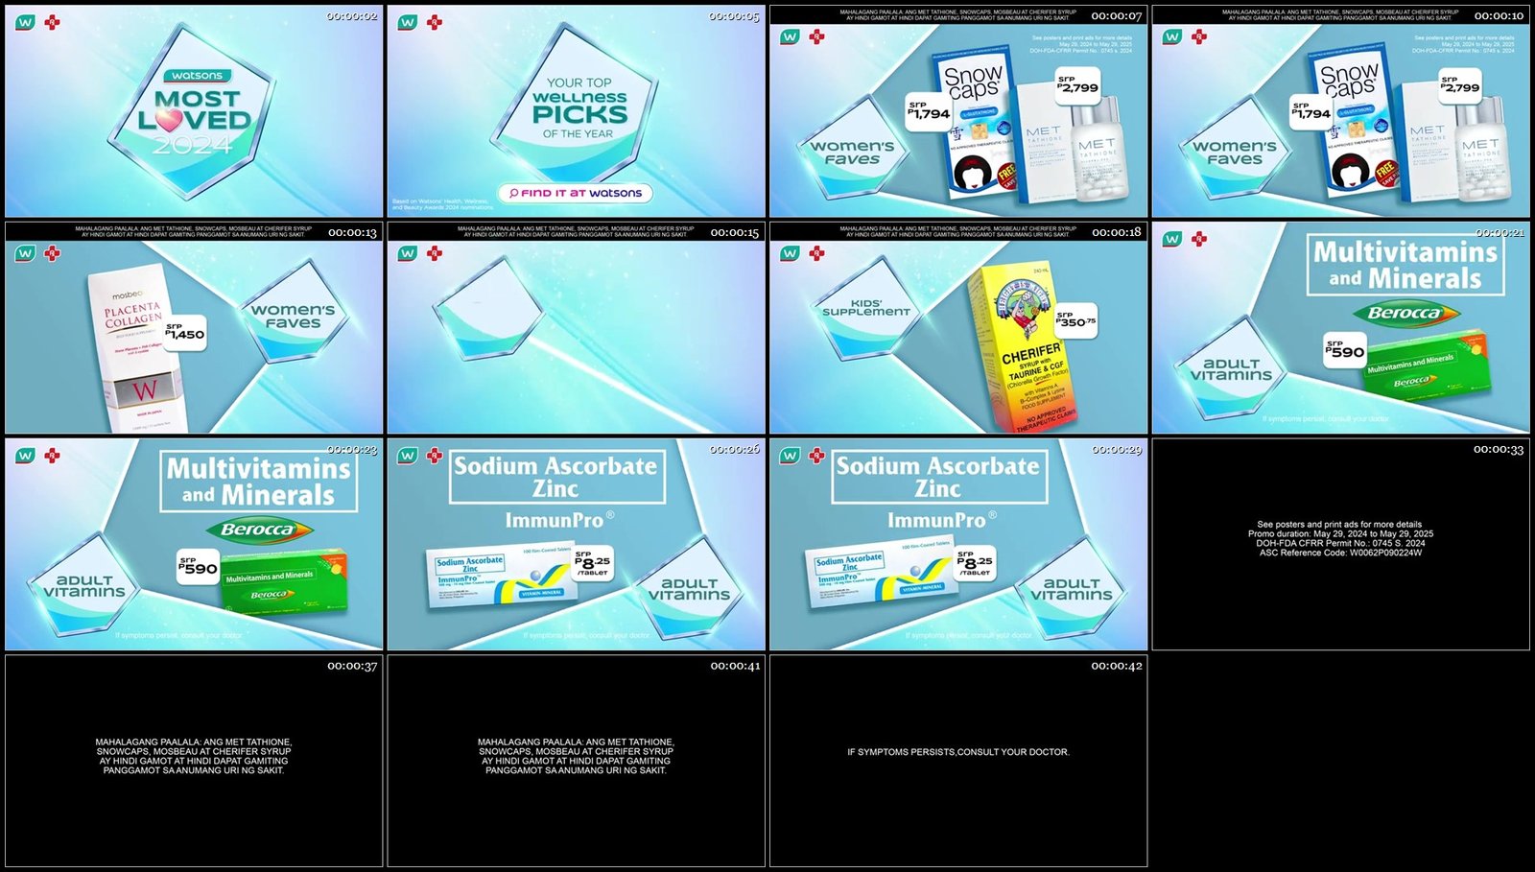Image resolution: width=1535 pixels, height=872 pixels.
Task: Click the red cross health icon in the 00:00:05 frame
Action: (x=435, y=21)
